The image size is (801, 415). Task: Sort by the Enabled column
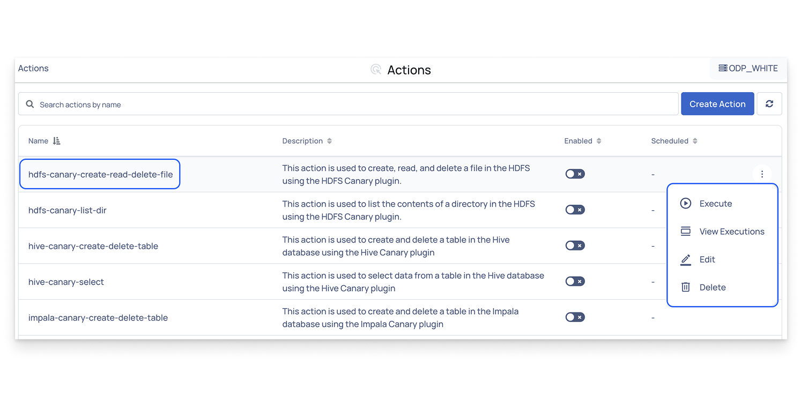pos(599,141)
